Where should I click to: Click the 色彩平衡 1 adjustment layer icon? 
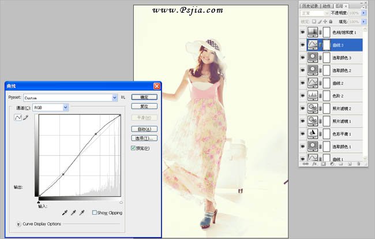(314, 133)
